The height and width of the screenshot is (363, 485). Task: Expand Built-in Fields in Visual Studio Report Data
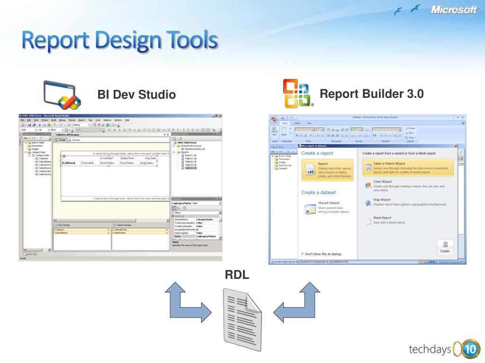[26, 143]
